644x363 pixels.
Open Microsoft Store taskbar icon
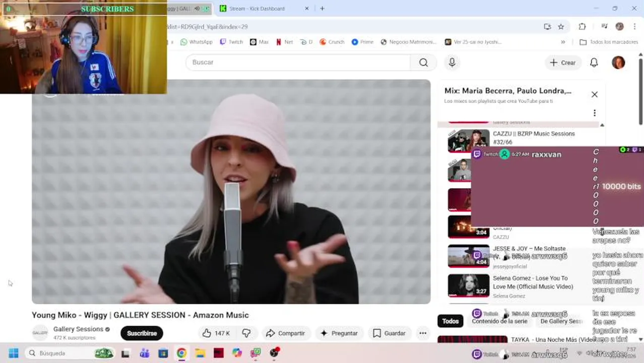[x=163, y=353]
